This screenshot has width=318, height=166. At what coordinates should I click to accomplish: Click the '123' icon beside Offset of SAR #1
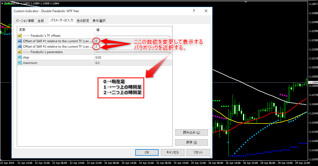[20, 41]
